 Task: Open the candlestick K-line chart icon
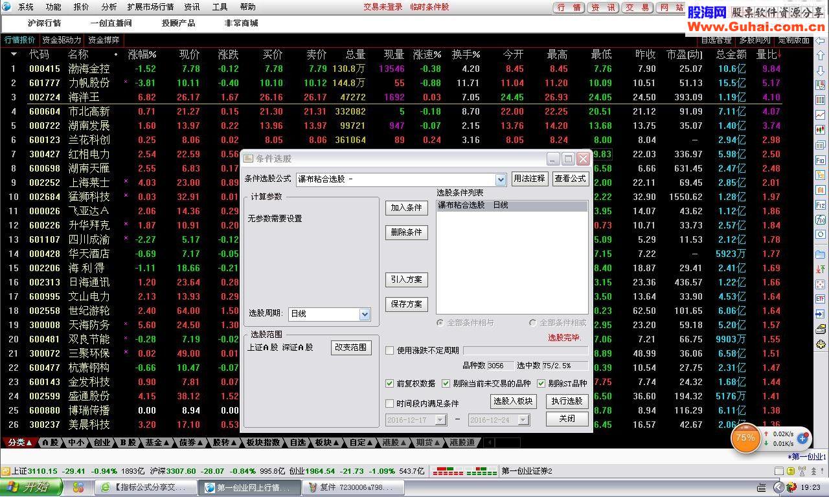pos(820,130)
